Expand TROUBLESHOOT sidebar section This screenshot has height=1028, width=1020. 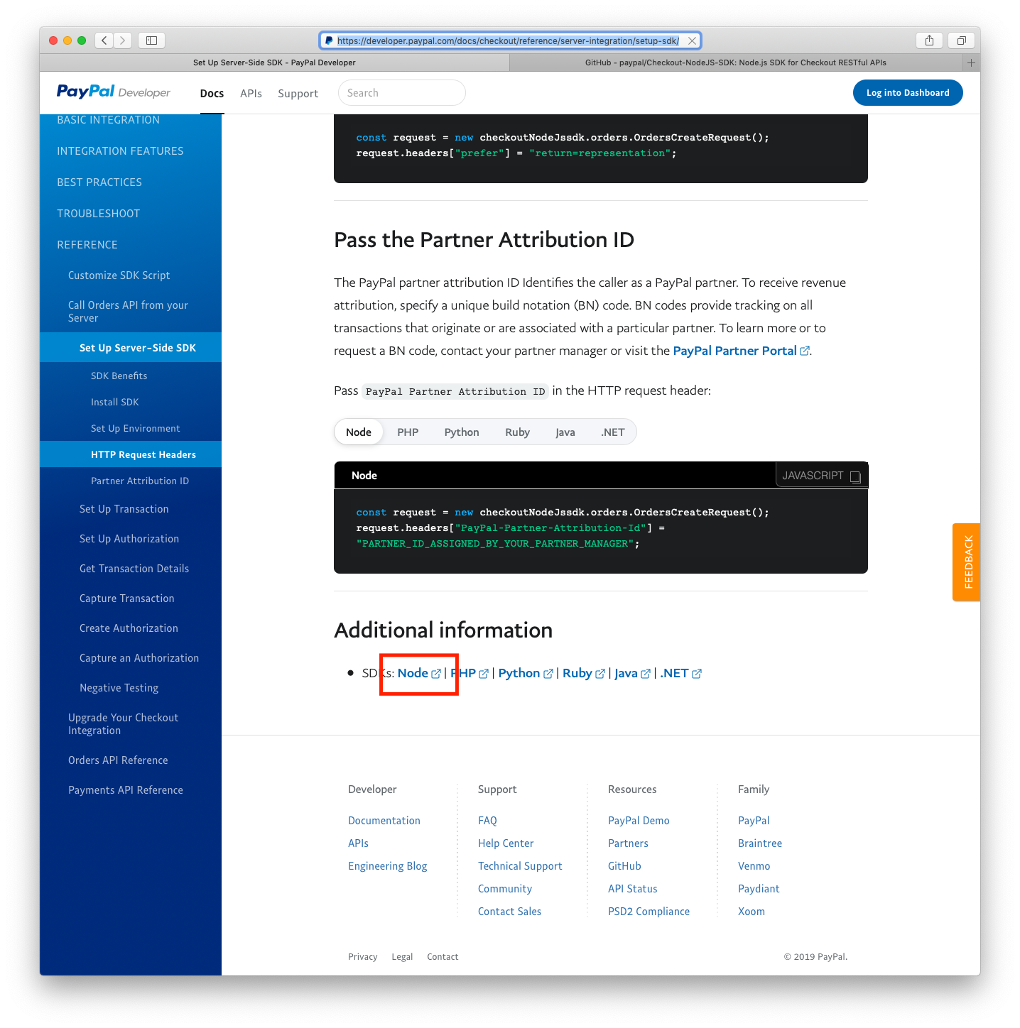[98, 214]
